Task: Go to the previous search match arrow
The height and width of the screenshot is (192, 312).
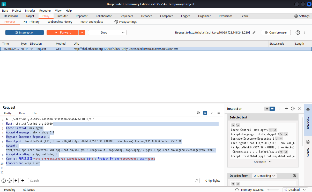Action: pos(16,181)
